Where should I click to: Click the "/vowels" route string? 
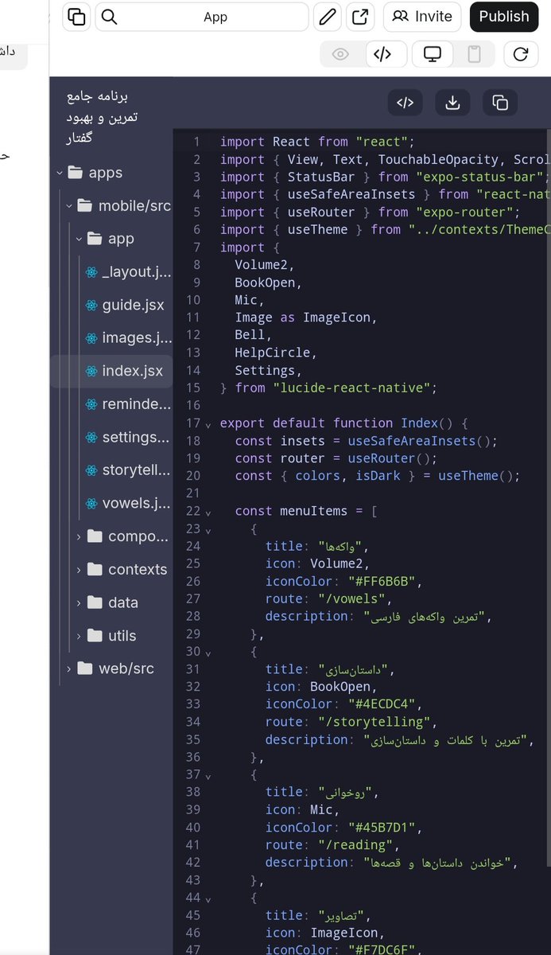pyautogui.click(x=353, y=598)
